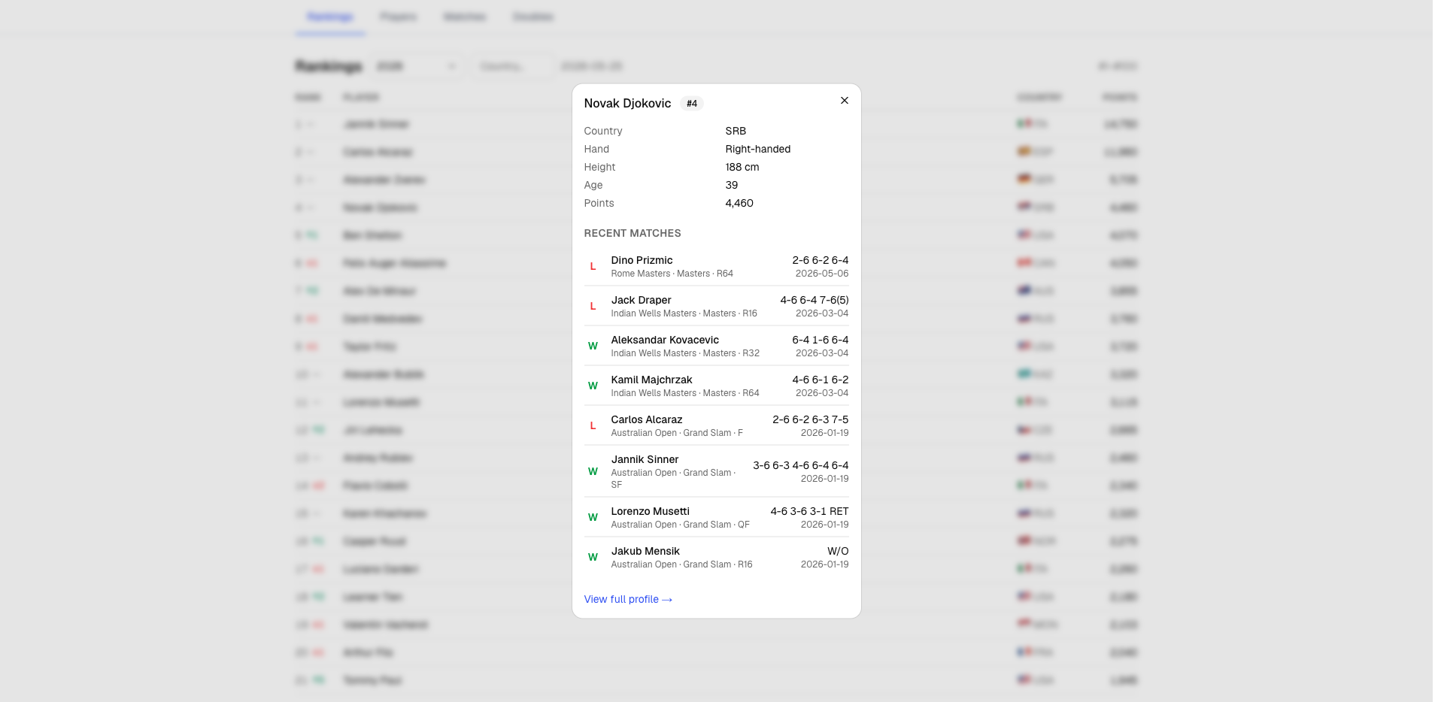The height and width of the screenshot is (702, 1444).
Task: Switch to the Rankings tab in the background
Action: (x=330, y=17)
